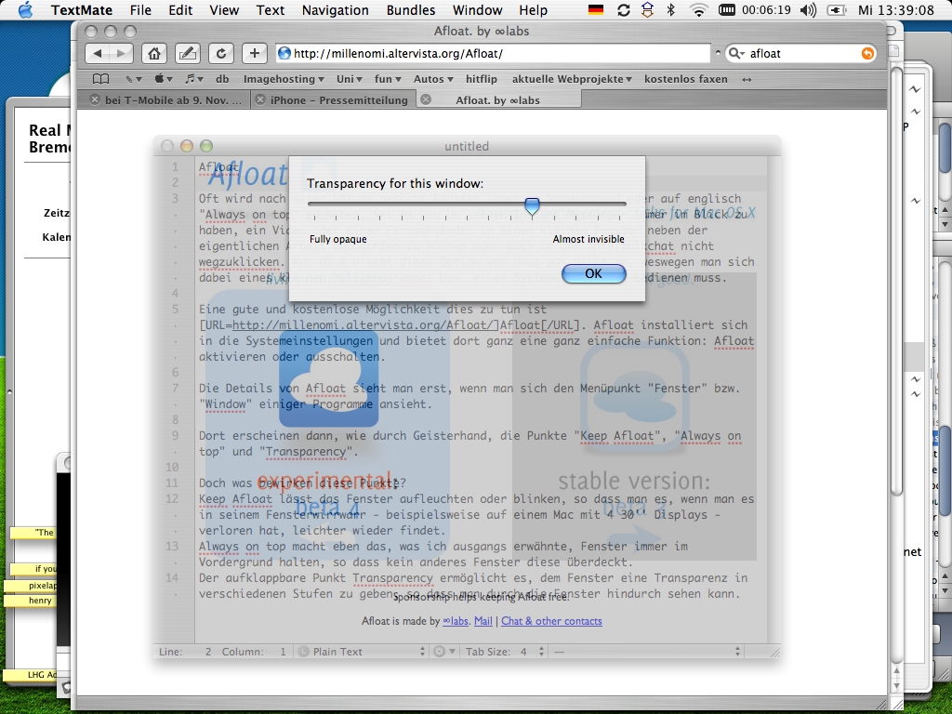Click the search field containing 'afloat'

coord(801,53)
